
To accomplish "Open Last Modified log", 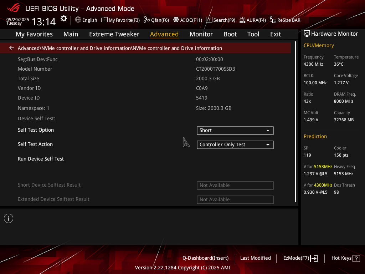I will coord(255,258).
